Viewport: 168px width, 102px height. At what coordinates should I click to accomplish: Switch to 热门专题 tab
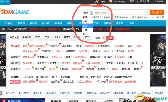[14, 37]
